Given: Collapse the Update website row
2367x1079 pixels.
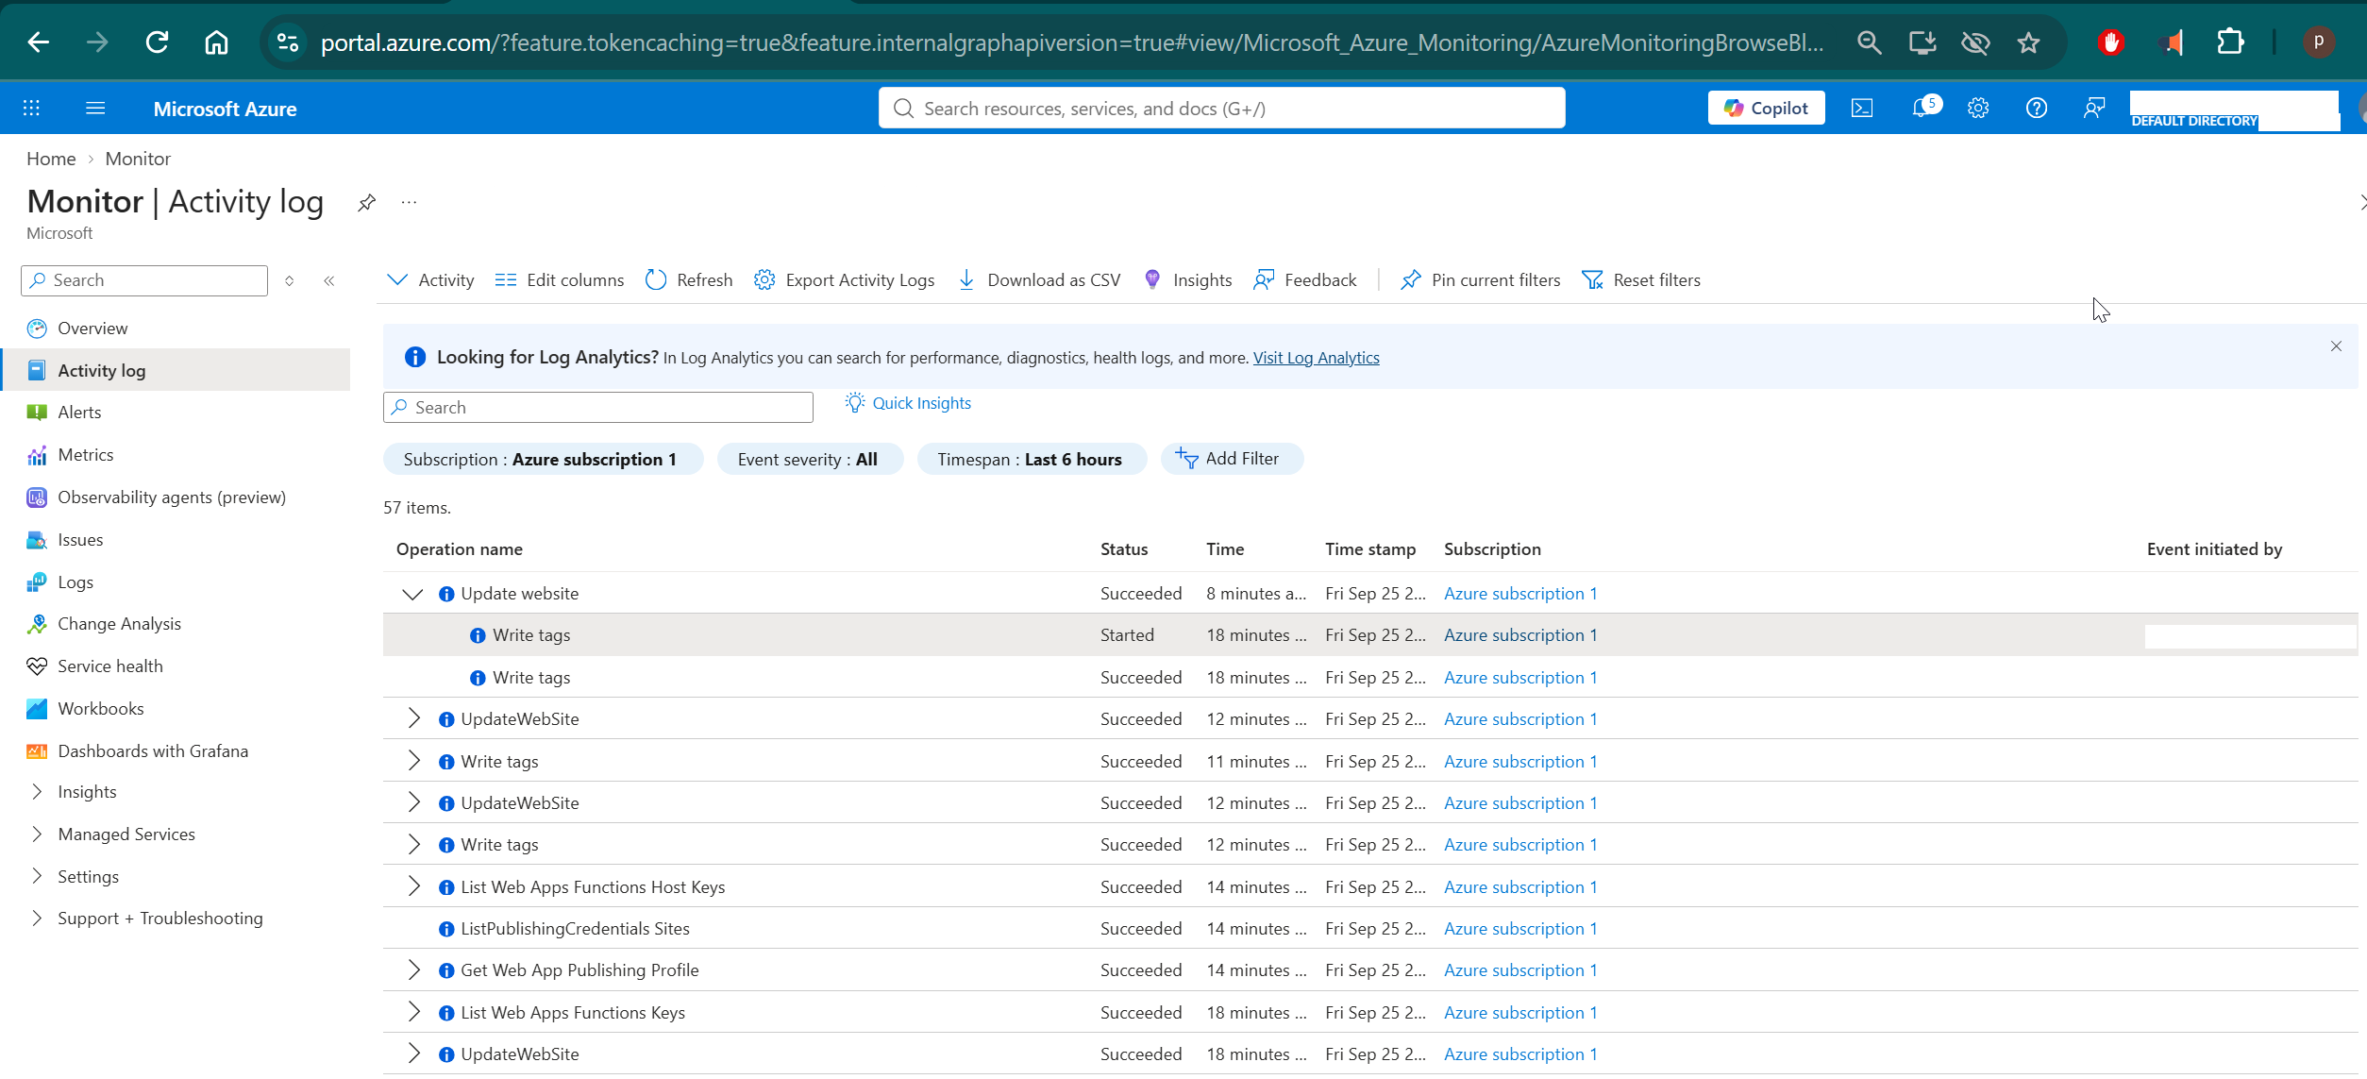Looking at the screenshot, I should (x=412, y=594).
